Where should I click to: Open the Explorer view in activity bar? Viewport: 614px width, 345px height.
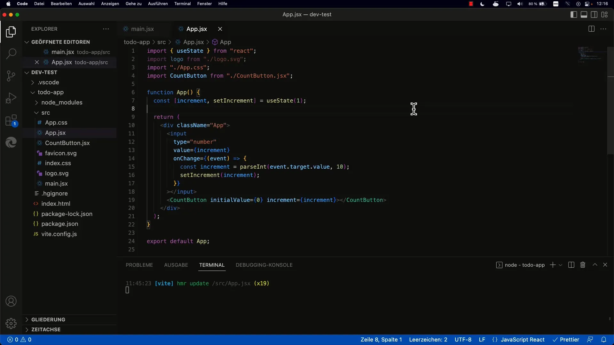[x=11, y=32]
